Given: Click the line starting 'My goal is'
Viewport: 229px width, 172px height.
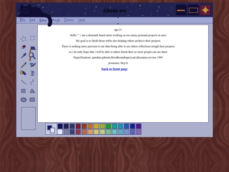Looking at the screenshot, I should pyautogui.click(x=118, y=41).
